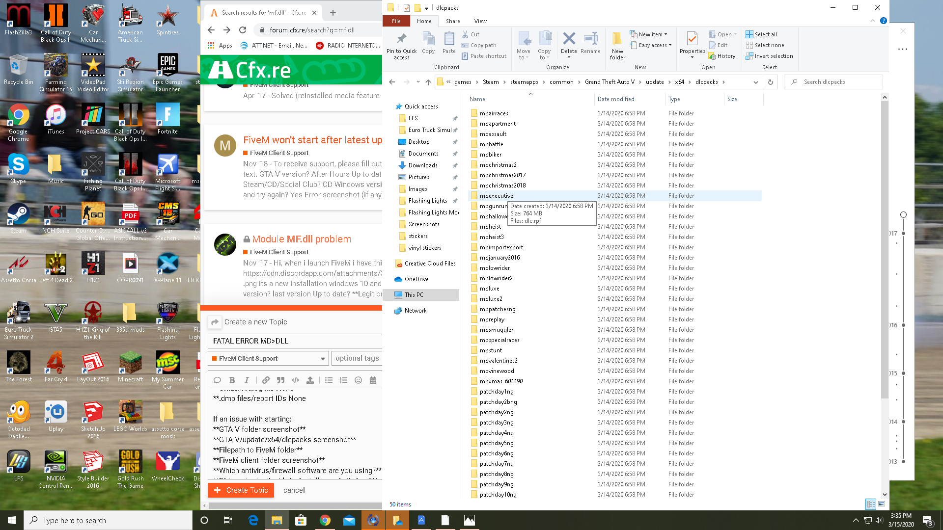Open 'Module MF.dll problem' topic link
Viewport: 943px width, 530px height.
[x=302, y=239]
